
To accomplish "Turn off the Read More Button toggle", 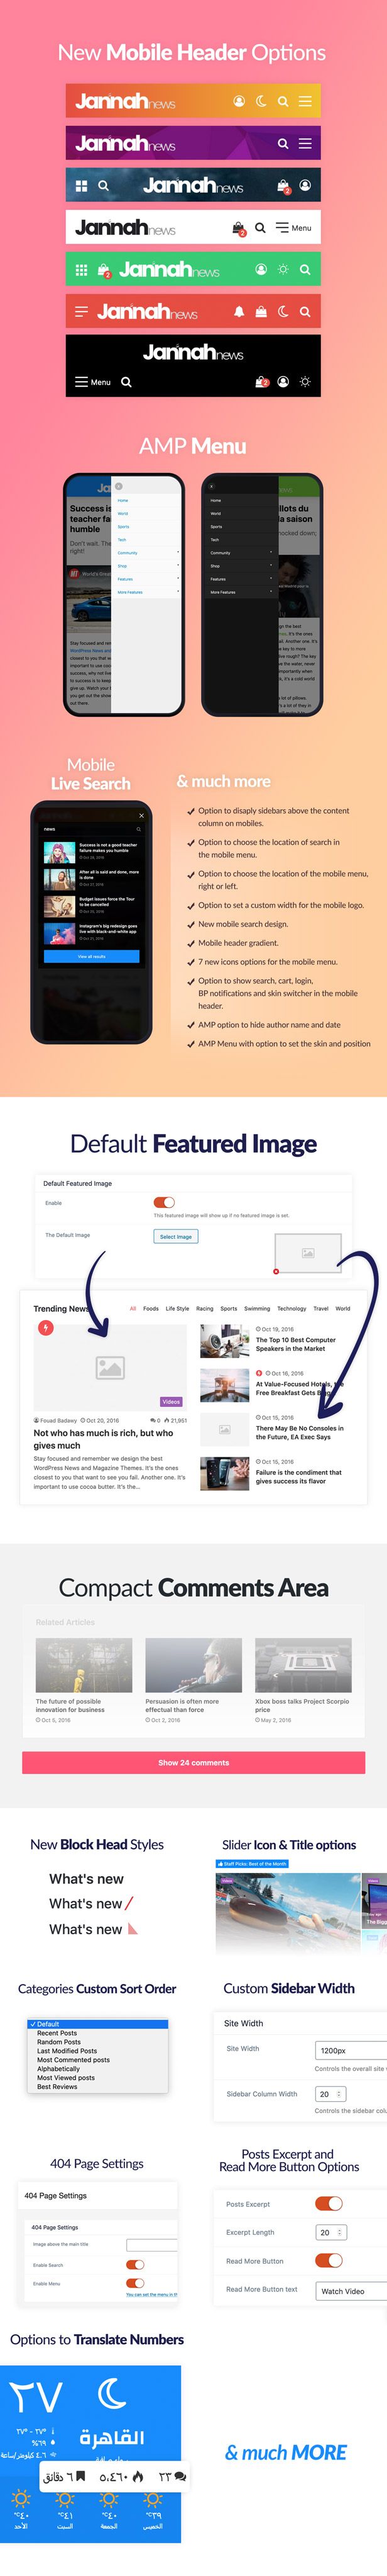I will pyautogui.click(x=329, y=2260).
